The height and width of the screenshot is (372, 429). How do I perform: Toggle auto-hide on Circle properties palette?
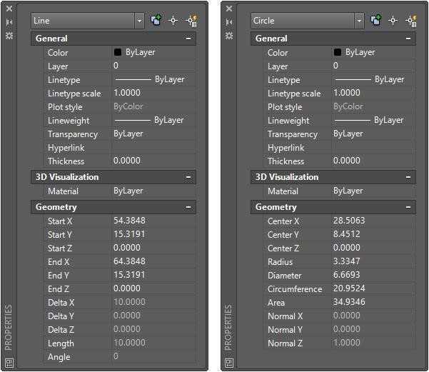pyautogui.click(x=229, y=22)
